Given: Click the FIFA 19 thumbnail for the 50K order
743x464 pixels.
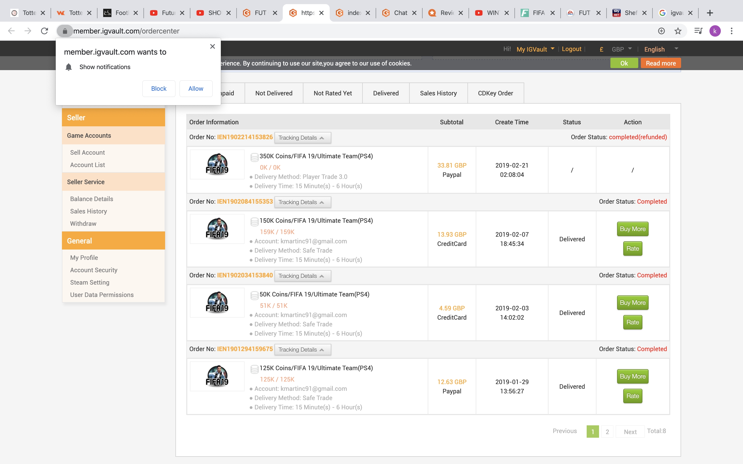Looking at the screenshot, I should [x=217, y=302].
